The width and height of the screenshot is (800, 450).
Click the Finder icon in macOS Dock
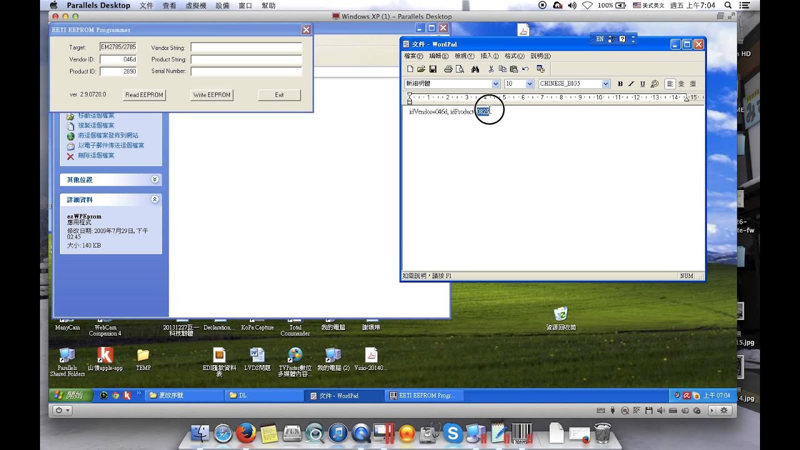(x=200, y=432)
